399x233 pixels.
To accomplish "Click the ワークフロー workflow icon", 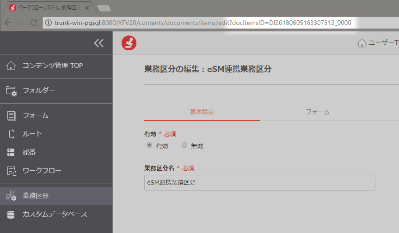I will point(12,171).
